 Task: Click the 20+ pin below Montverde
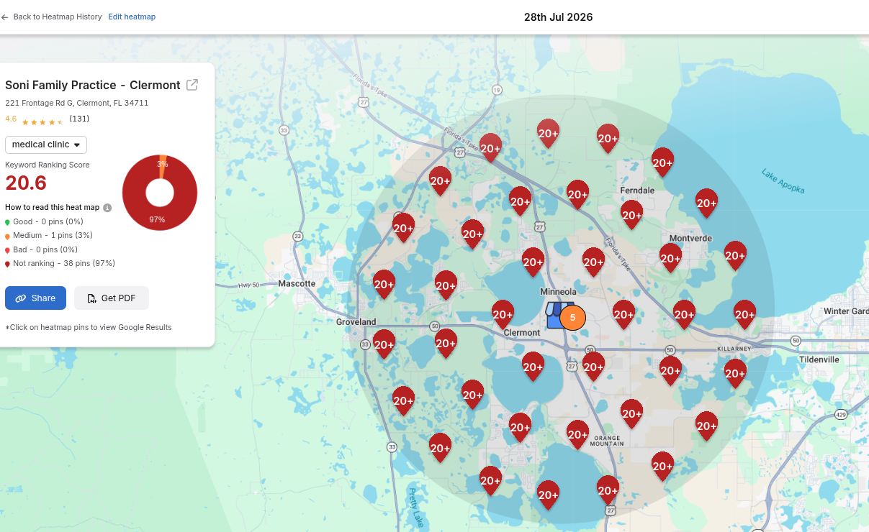click(670, 257)
